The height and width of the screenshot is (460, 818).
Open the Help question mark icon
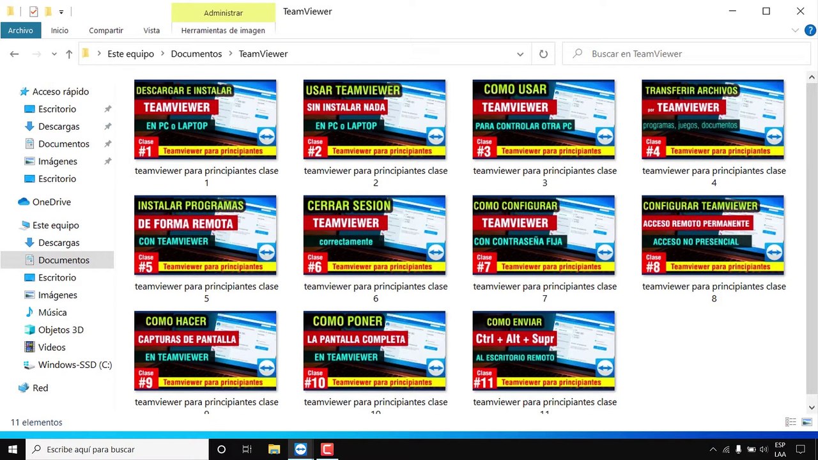pos(810,30)
